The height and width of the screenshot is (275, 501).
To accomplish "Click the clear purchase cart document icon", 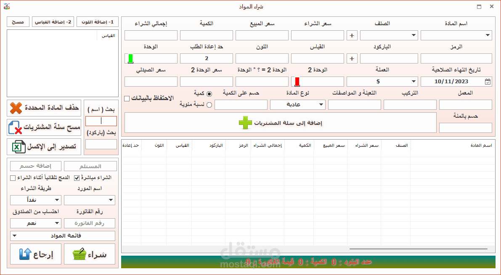I will pyautogui.click(x=15, y=127).
